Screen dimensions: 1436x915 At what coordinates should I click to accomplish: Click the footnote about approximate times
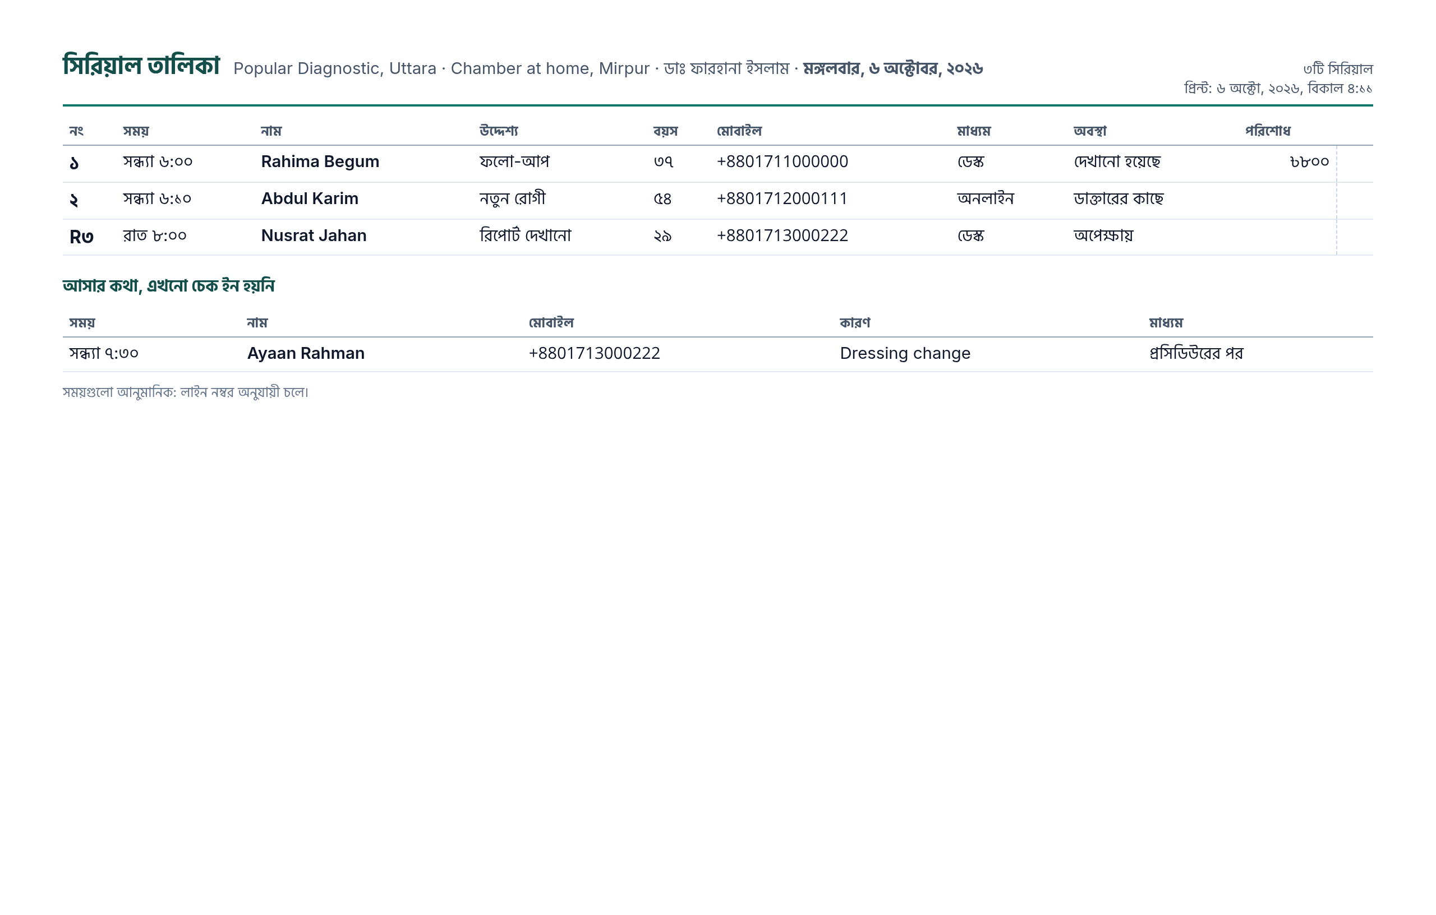[x=186, y=392]
